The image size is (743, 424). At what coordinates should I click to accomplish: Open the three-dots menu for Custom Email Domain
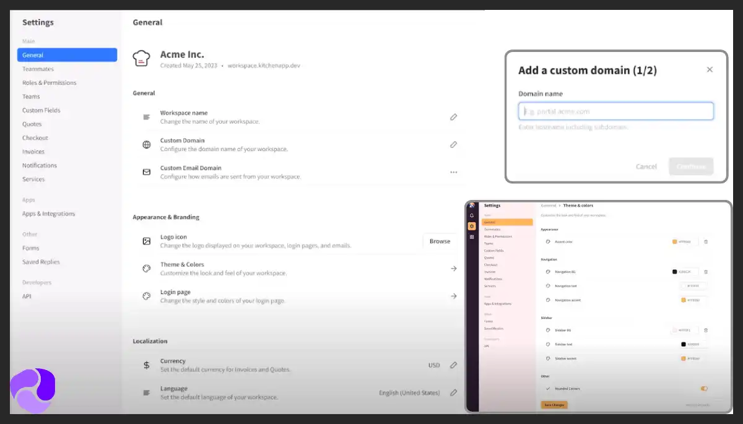(x=453, y=172)
